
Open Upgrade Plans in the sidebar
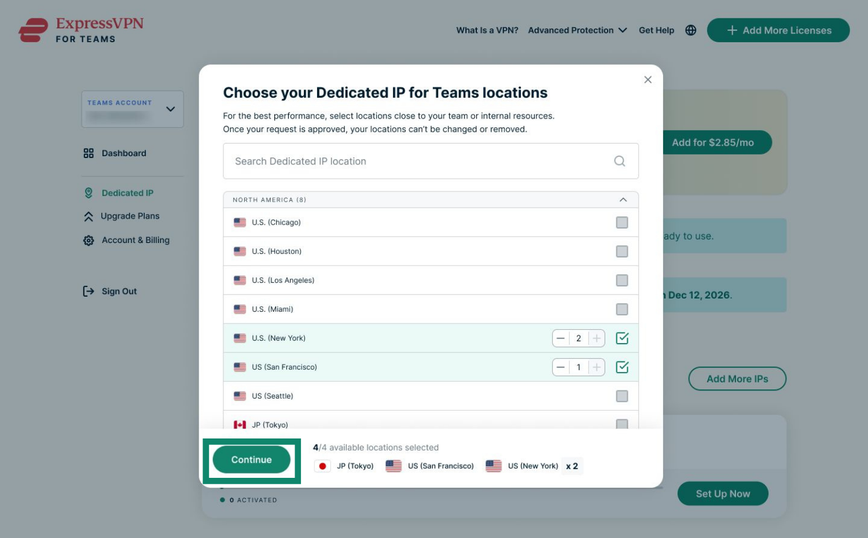(130, 216)
